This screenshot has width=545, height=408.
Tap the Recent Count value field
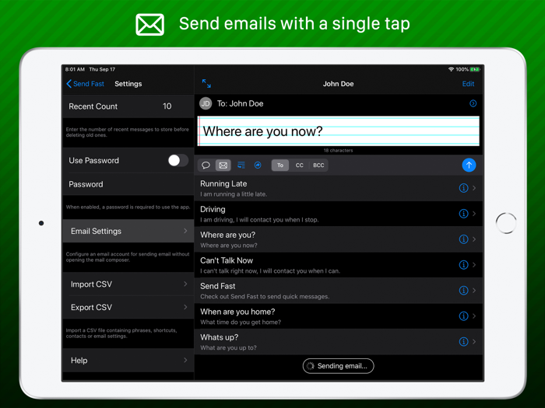pos(167,106)
